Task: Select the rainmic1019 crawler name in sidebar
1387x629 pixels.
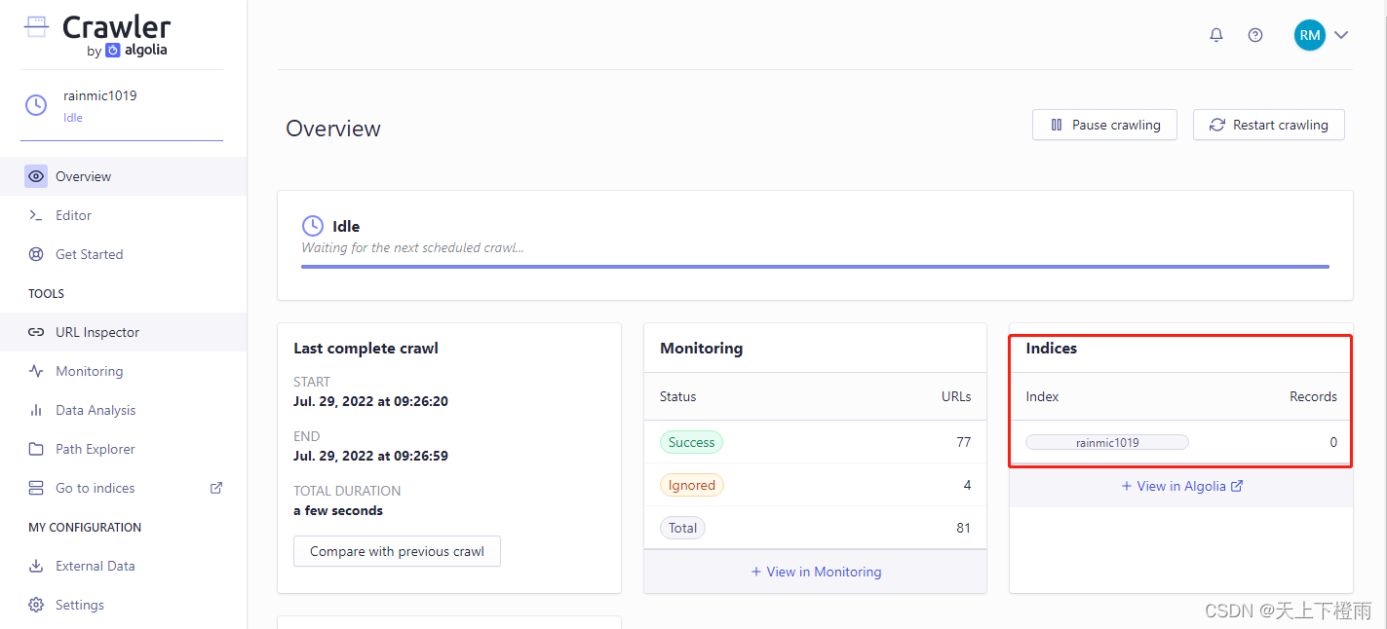Action: click(100, 95)
